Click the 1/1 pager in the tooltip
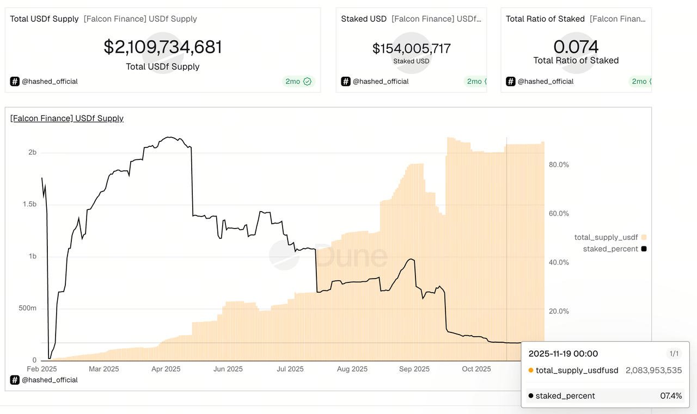This screenshot has width=697, height=414. (675, 354)
